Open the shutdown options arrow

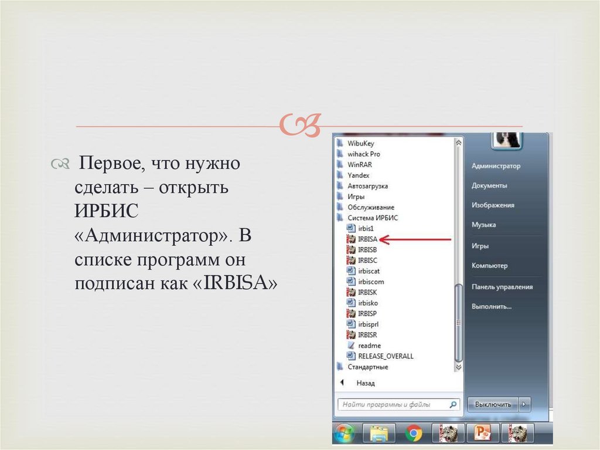(524, 404)
